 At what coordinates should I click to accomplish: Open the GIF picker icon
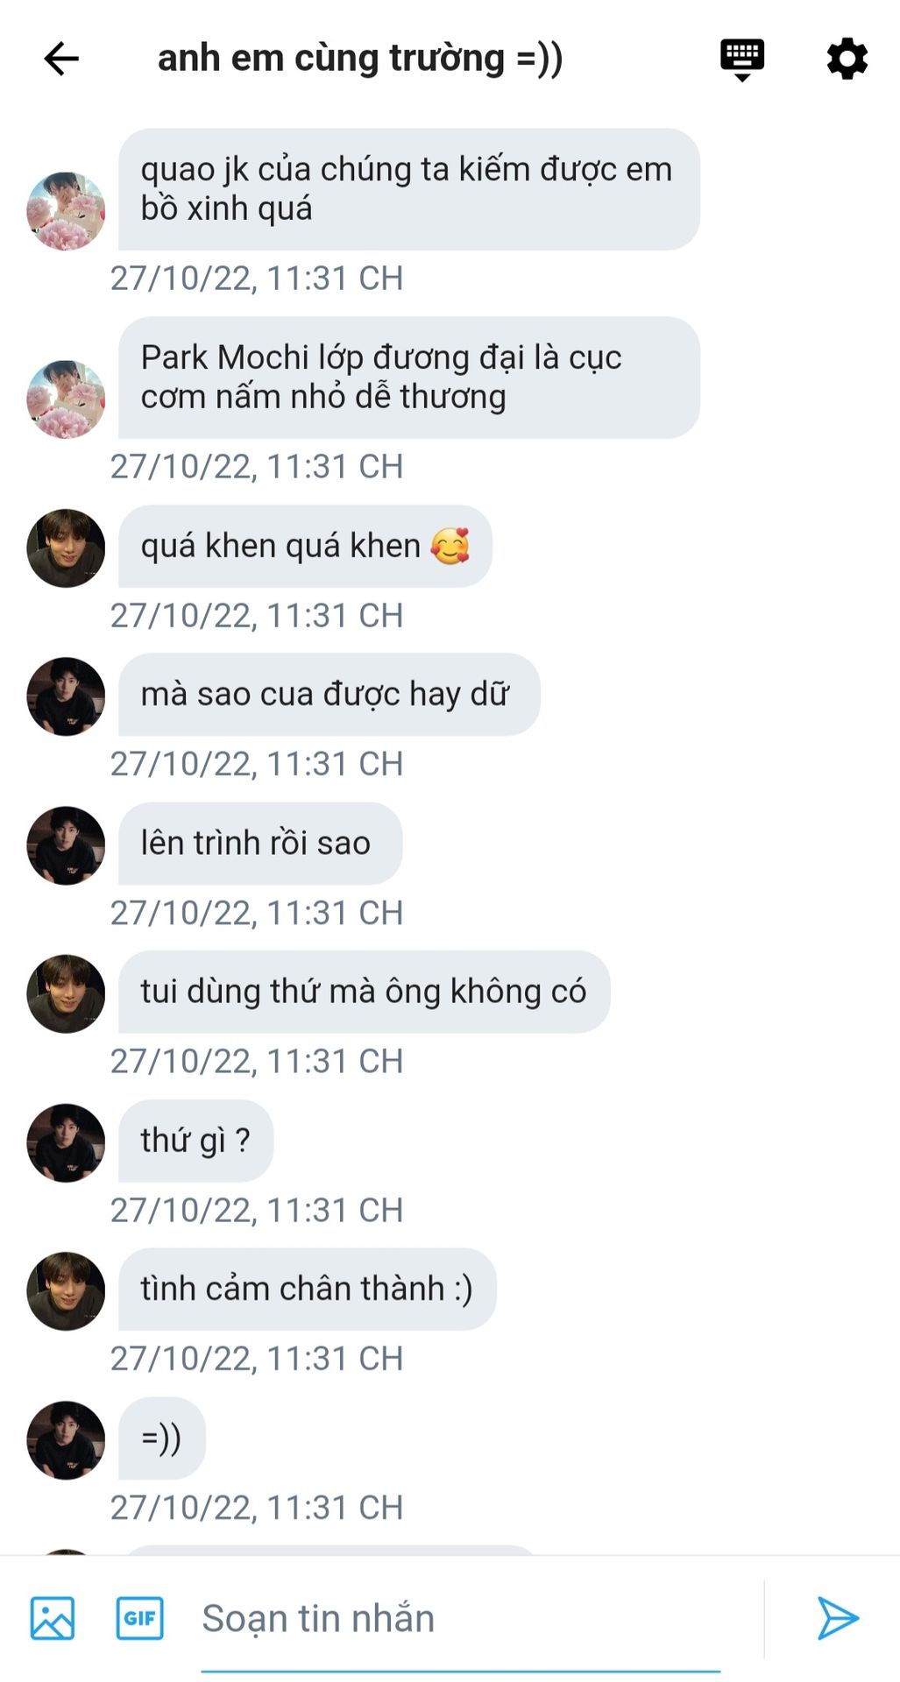point(139,1617)
